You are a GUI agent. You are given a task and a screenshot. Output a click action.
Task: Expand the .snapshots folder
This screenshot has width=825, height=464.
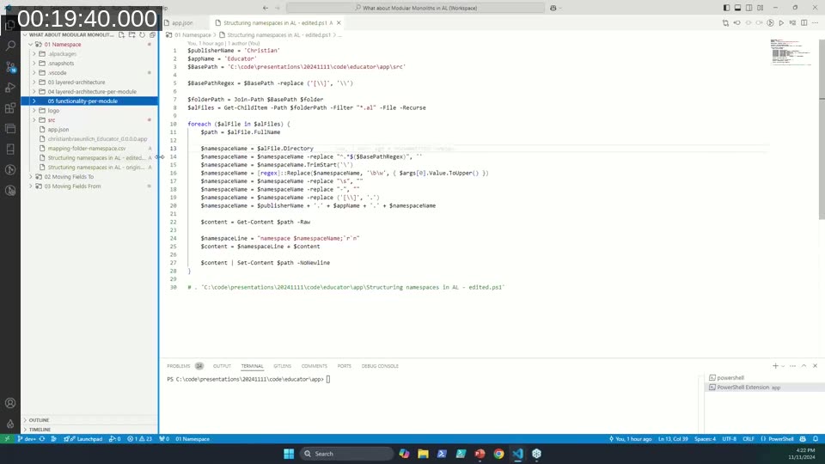[34, 63]
